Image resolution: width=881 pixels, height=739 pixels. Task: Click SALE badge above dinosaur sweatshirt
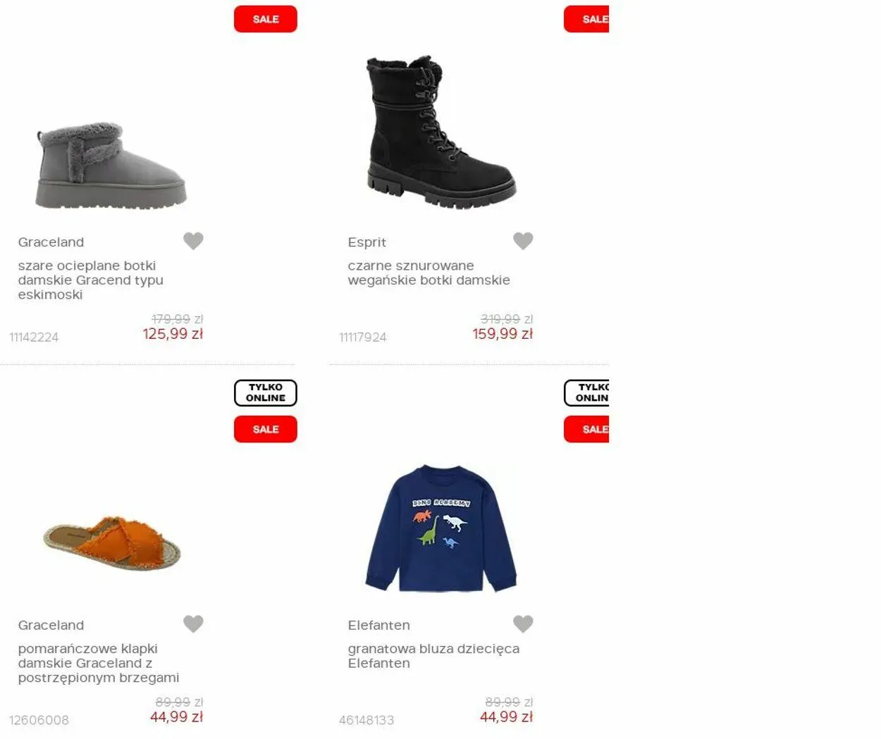click(x=586, y=429)
